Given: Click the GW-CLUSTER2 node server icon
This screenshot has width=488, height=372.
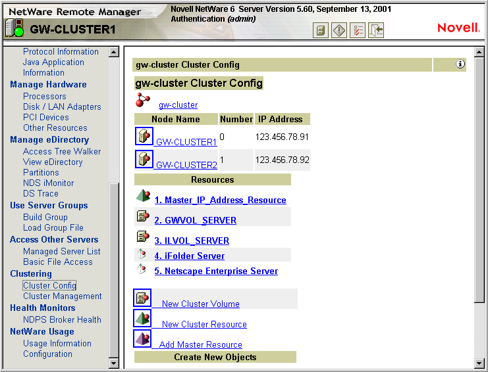Looking at the screenshot, I should click(x=144, y=159).
